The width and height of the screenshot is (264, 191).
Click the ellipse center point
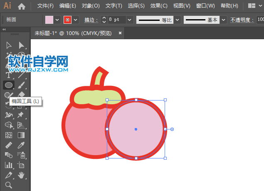point(136,129)
